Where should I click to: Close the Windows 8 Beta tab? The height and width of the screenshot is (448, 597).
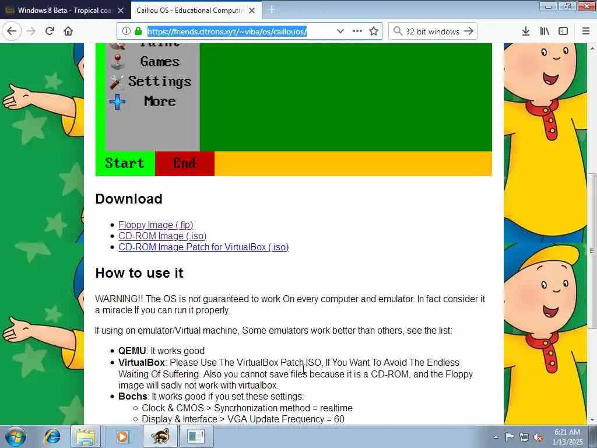click(121, 10)
